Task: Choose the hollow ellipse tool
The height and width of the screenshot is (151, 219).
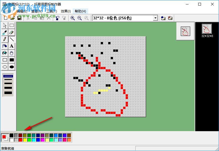Action: click(5, 67)
